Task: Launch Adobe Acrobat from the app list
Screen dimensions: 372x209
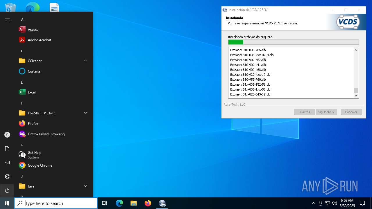Action: point(53,40)
